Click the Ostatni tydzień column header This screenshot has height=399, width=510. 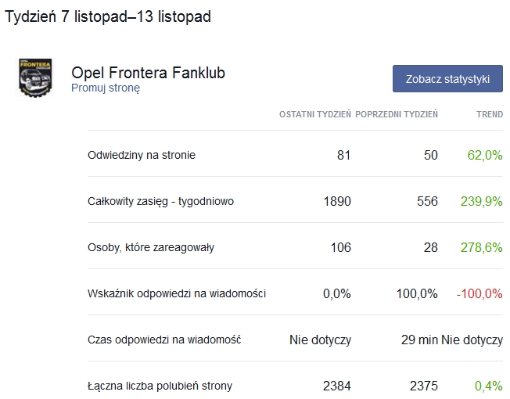point(315,114)
